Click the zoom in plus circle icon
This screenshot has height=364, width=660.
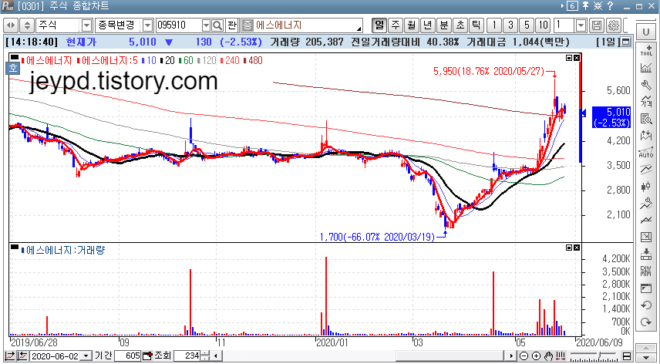click(x=536, y=356)
